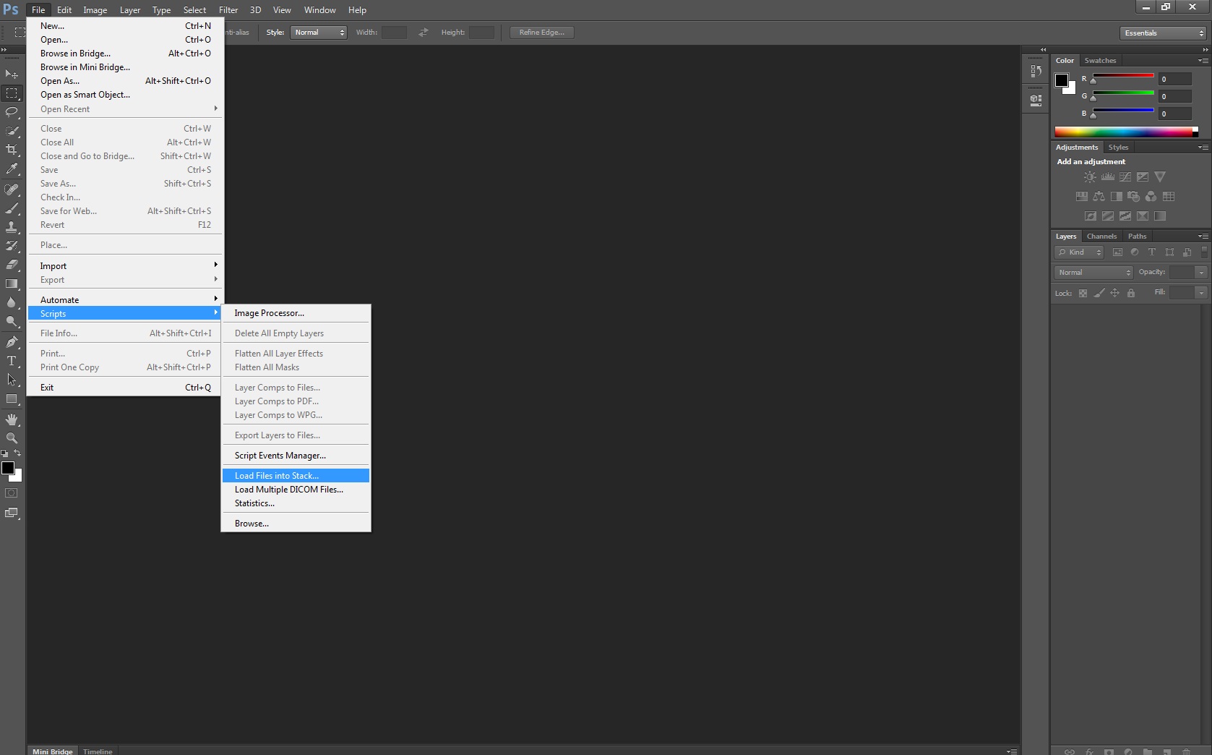Open the Essentials workspace dropdown
The height and width of the screenshot is (755, 1212).
pyautogui.click(x=1164, y=33)
